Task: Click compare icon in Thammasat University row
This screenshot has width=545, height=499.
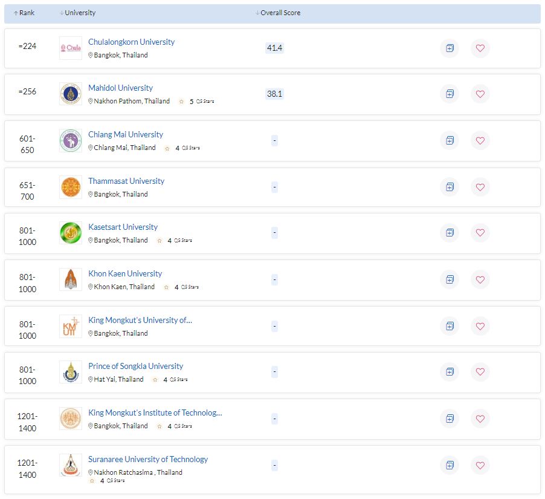Action: click(x=450, y=188)
